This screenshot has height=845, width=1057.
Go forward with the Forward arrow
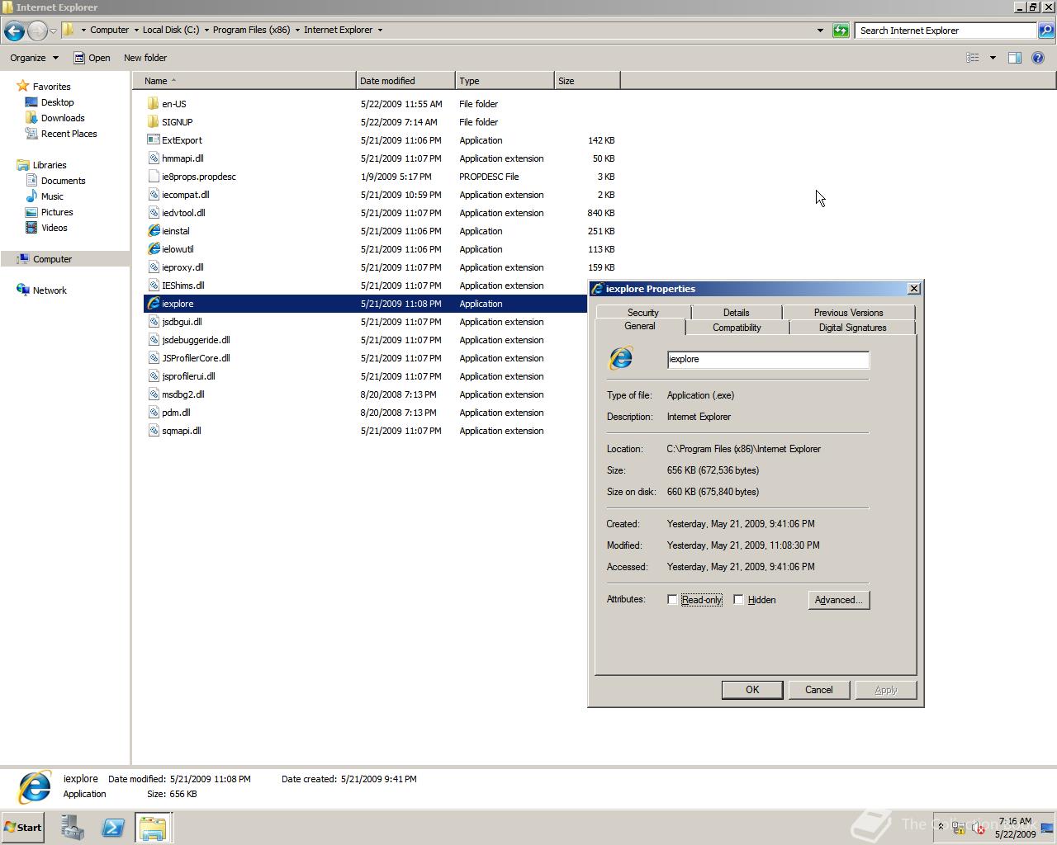coord(37,31)
